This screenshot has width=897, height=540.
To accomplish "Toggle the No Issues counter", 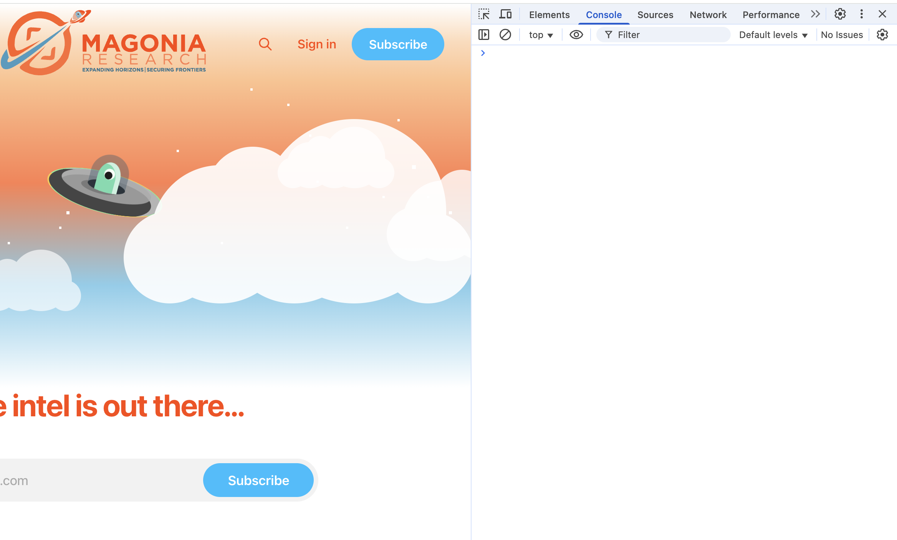I will click(842, 35).
